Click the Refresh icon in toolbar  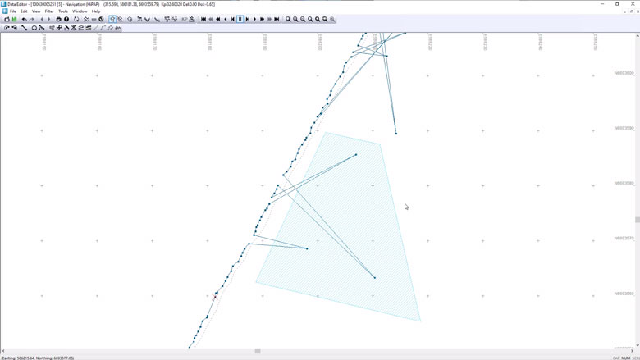[x=75, y=19]
